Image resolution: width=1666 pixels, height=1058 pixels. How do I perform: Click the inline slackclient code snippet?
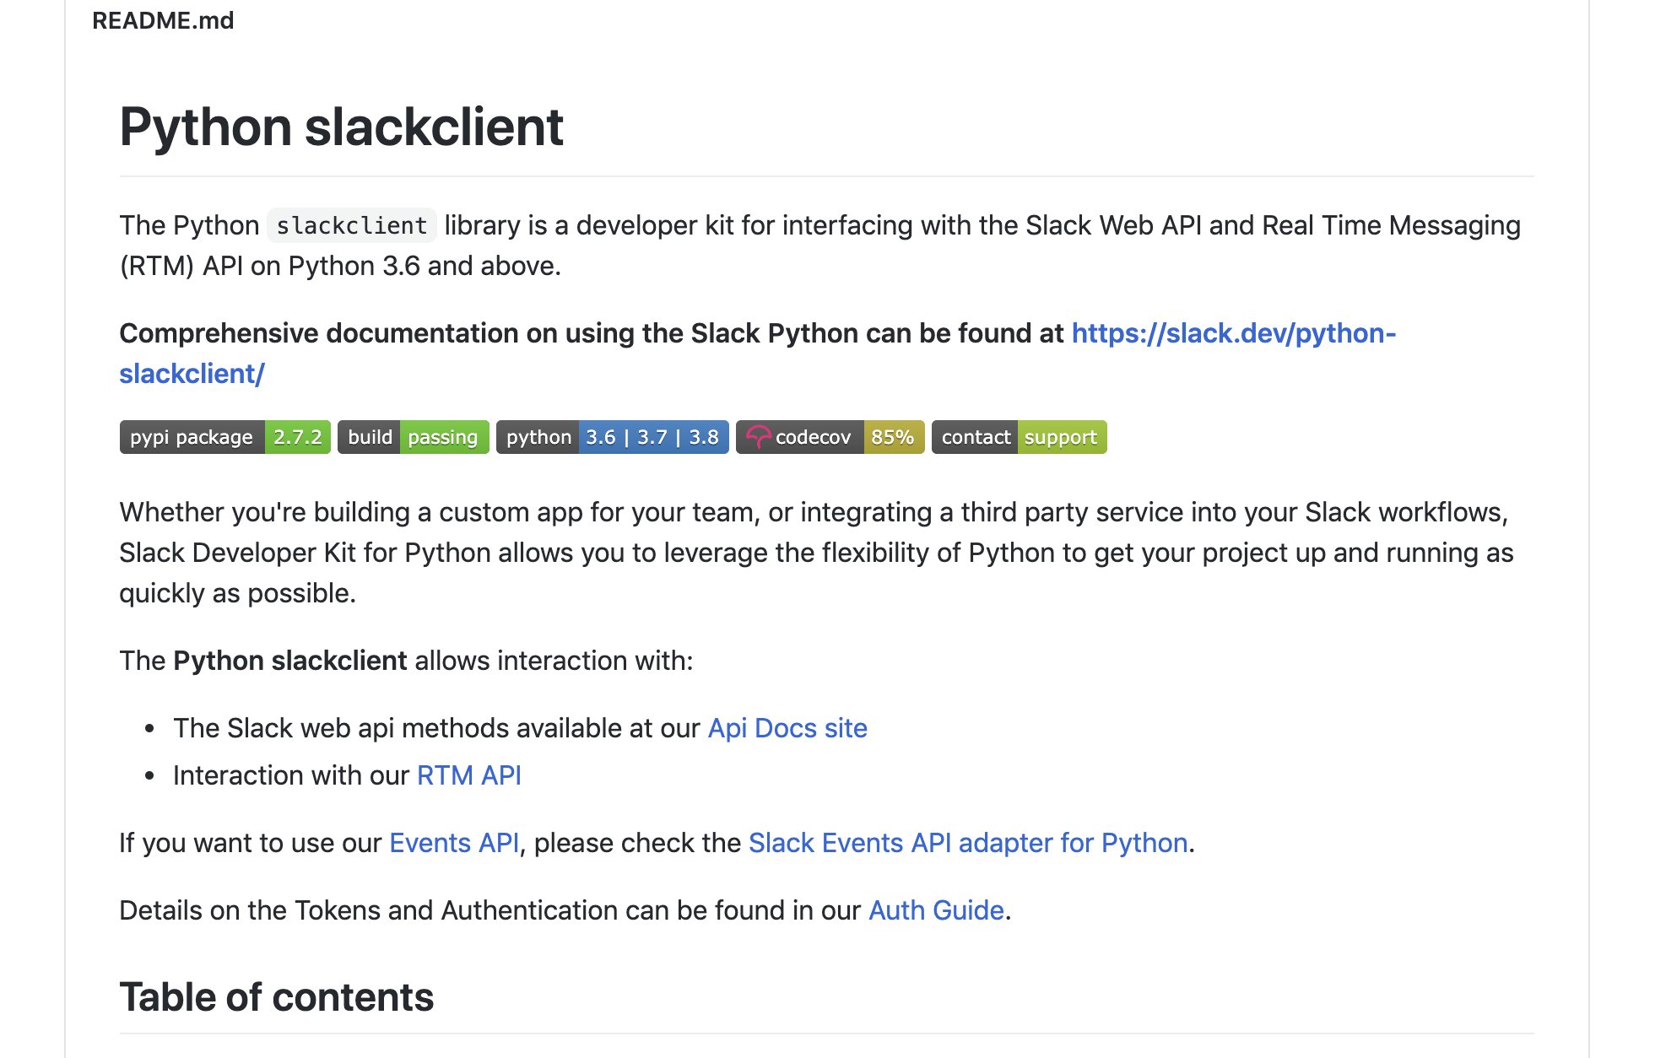pos(351,226)
